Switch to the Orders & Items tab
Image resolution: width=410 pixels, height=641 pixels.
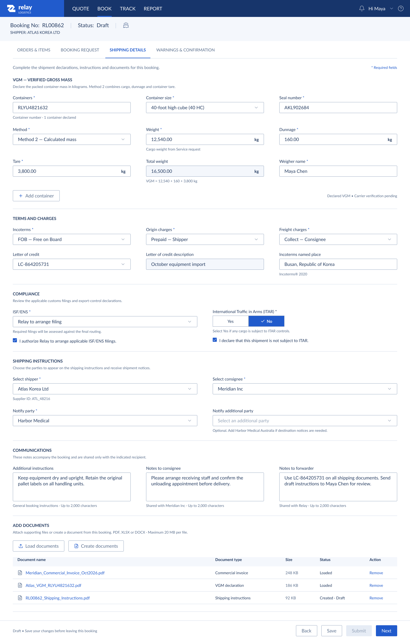34,50
